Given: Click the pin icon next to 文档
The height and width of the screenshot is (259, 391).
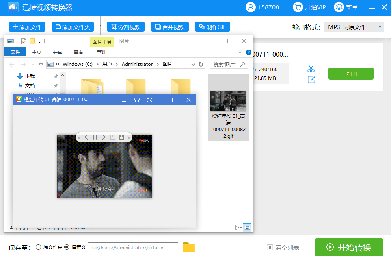Looking at the screenshot, I should pos(56,86).
